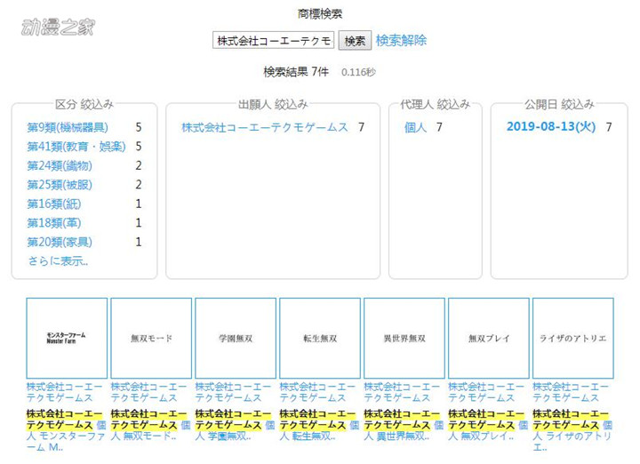Click applicant link under 学園無双 thumbnail
The width and height of the screenshot is (640, 464).
coord(233,392)
